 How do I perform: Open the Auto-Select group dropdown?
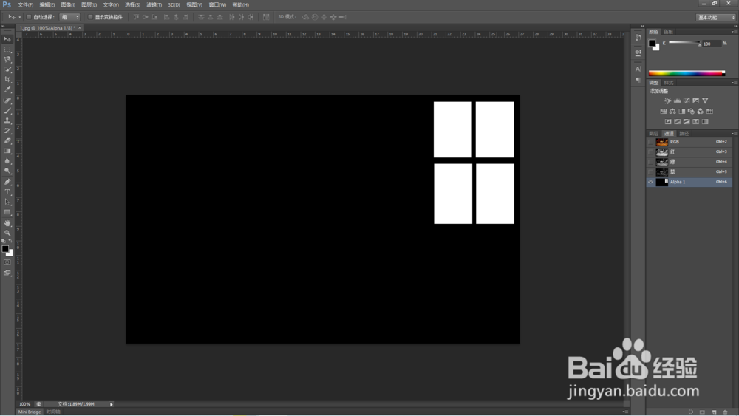coord(69,17)
